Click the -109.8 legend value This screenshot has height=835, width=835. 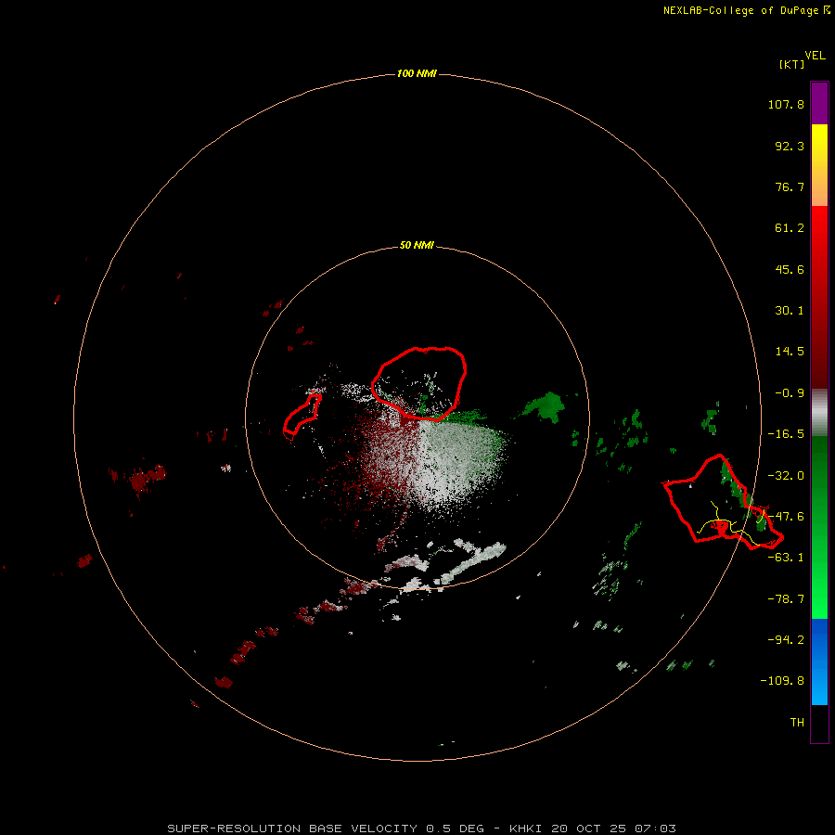tap(782, 681)
